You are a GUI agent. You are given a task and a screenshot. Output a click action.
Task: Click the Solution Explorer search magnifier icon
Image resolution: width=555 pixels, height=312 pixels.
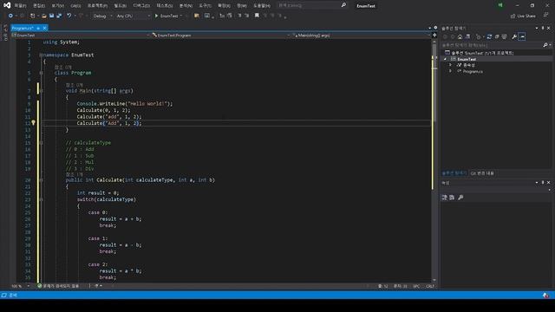[x=545, y=45]
